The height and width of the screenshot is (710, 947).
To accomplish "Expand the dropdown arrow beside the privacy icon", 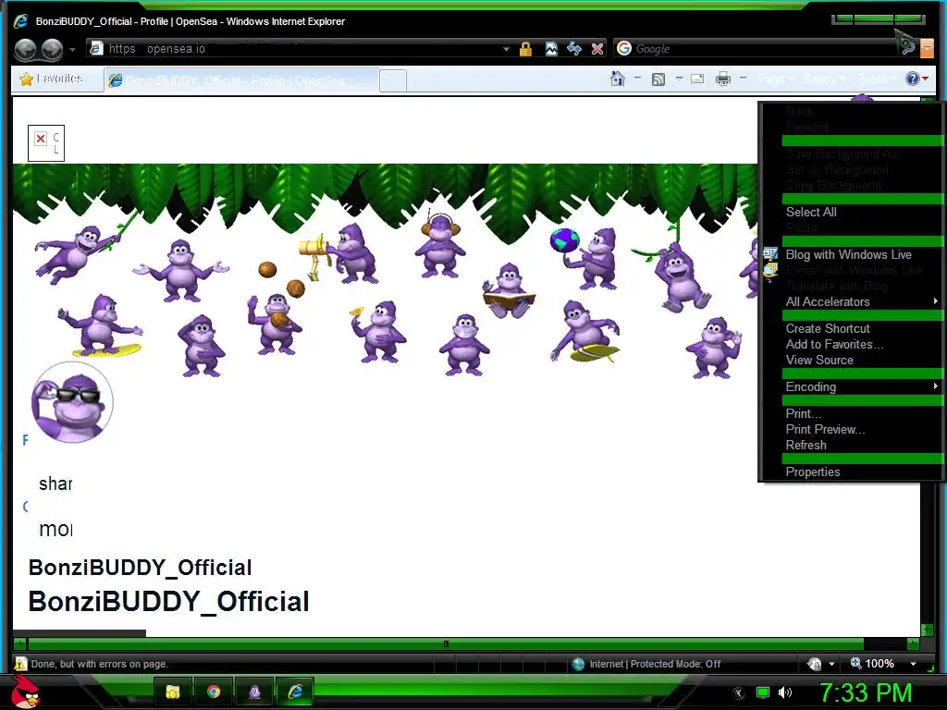I will tap(831, 664).
